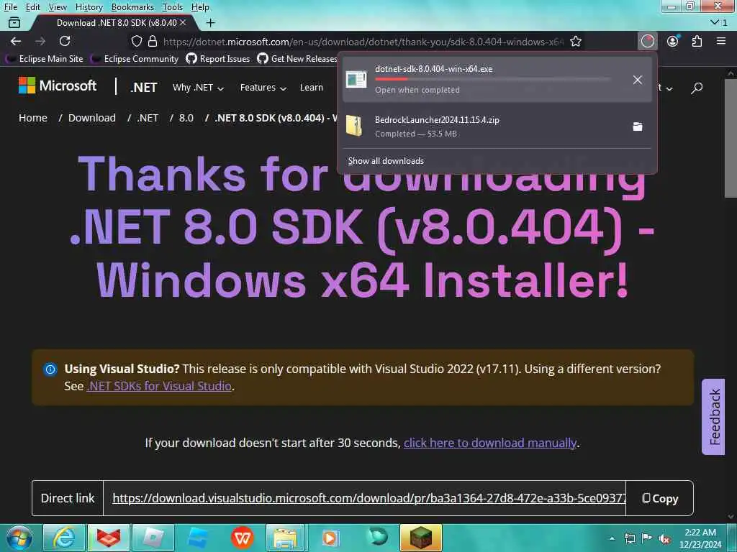Open the View menu
Screen dimensions: 737x552
[58, 7]
